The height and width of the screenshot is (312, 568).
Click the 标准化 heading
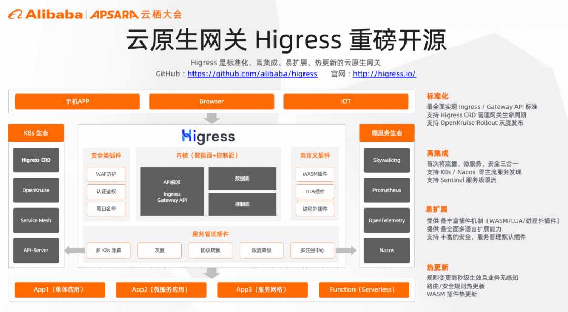(437, 96)
